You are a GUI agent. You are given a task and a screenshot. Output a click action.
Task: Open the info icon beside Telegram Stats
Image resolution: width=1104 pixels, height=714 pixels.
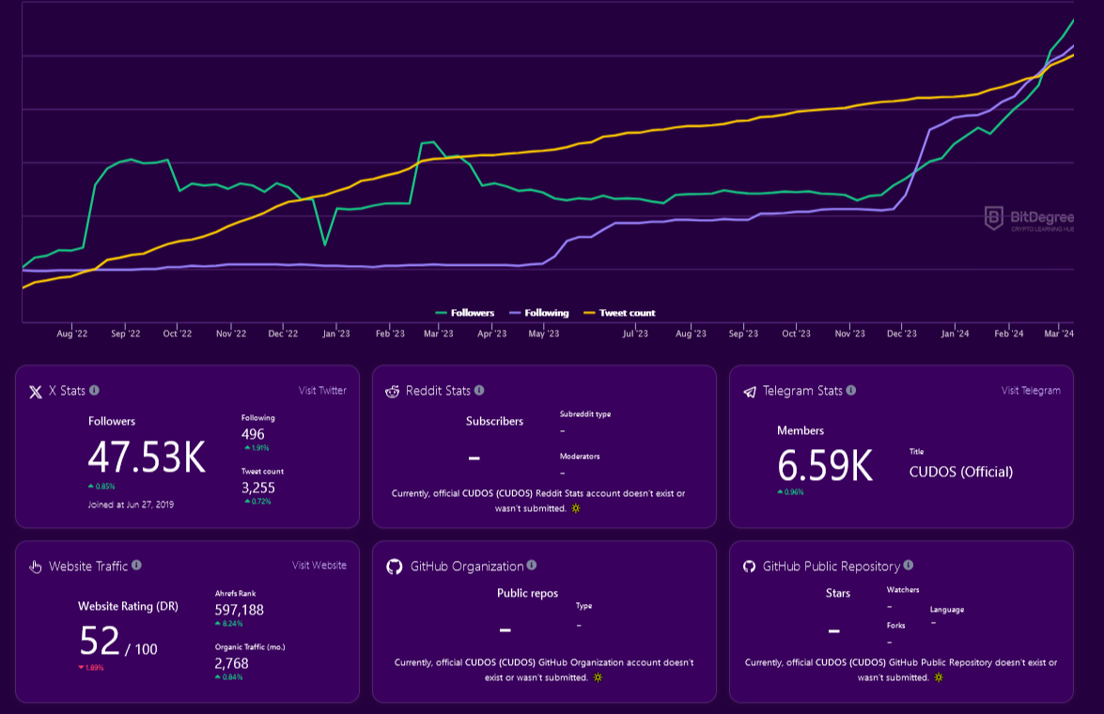click(x=851, y=390)
